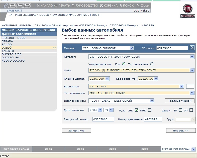Open the КОРЗИНА shopping cart
The image size is (197, 158).
pyautogui.click(x=109, y=5)
